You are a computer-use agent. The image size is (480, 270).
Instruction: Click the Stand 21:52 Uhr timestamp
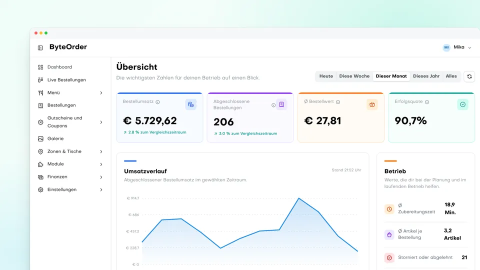[346, 170]
